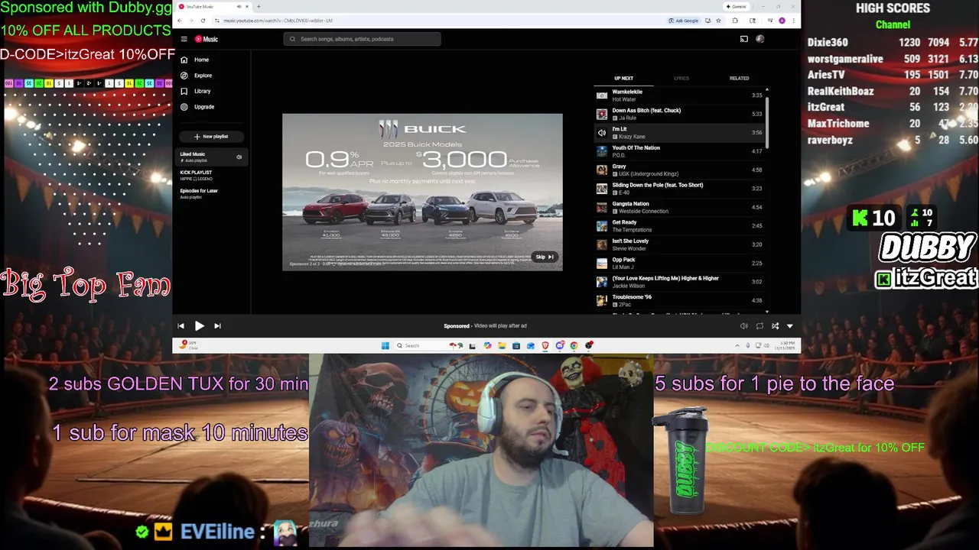This screenshot has height=550, width=979.
Task: Select Gravy by UGK in queue
Action: (679, 170)
